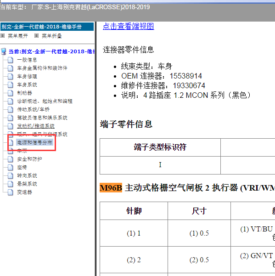The height and width of the screenshot is (276, 275).
Task: Click the page icon next to 车身修理
Action: coord(11,76)
